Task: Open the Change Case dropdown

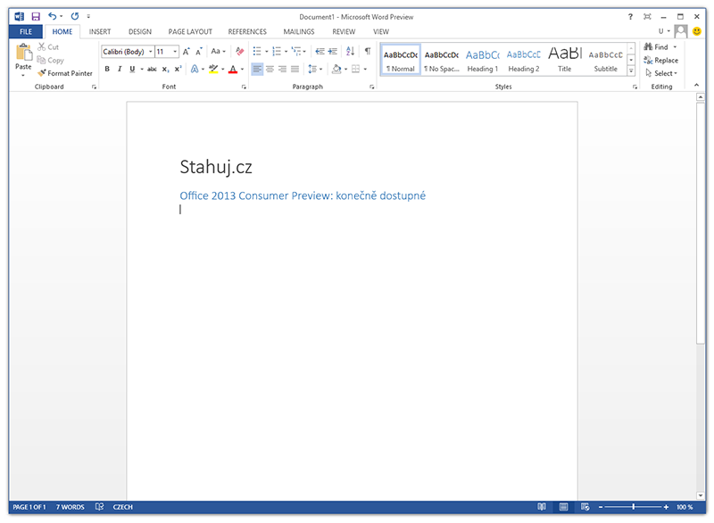Action: point(218,52)
